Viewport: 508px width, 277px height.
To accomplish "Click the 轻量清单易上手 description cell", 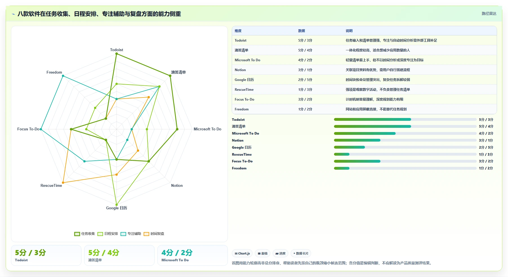I will click(x=385, y=60).
